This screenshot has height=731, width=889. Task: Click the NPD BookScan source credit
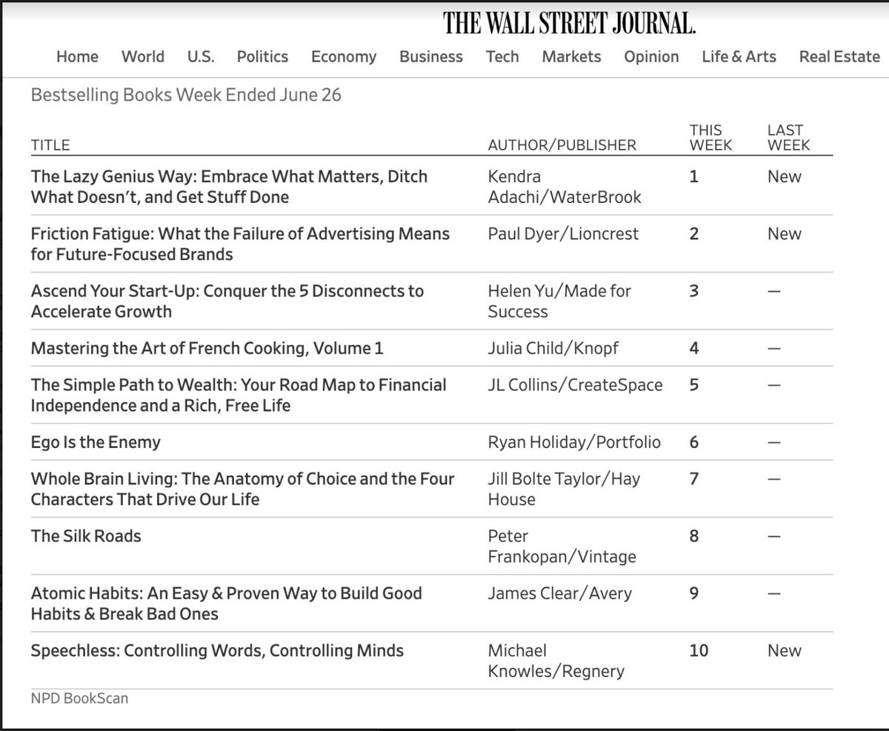[x=79, y=698]
